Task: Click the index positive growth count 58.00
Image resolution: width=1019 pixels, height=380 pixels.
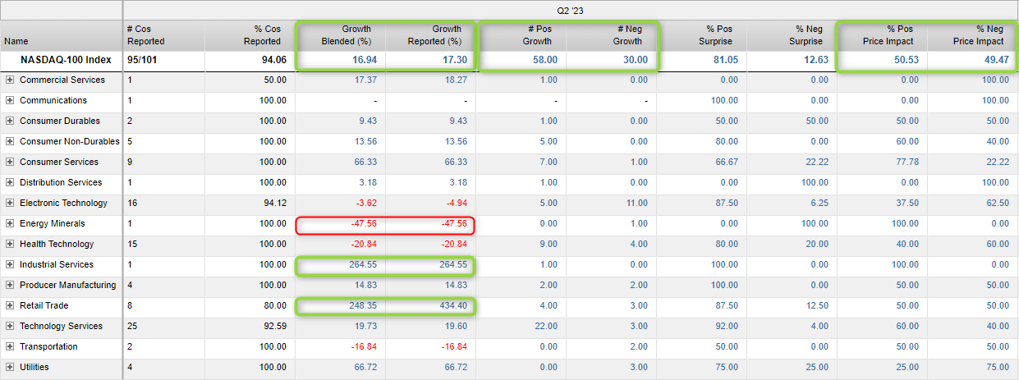Action: [x=544, y=60]
